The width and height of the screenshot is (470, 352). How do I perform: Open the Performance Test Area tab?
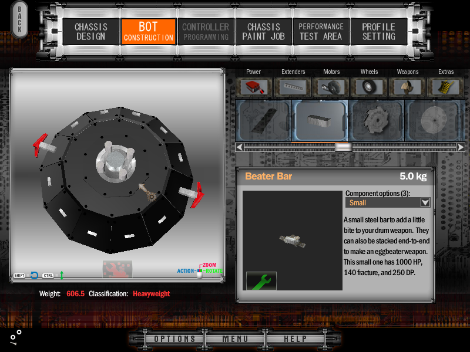[x=321, y=32]
